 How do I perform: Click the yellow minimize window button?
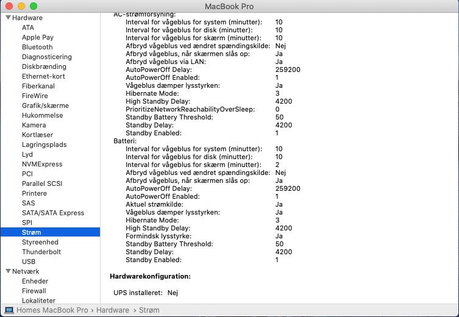pyautogui.click(x=21, y=6)
